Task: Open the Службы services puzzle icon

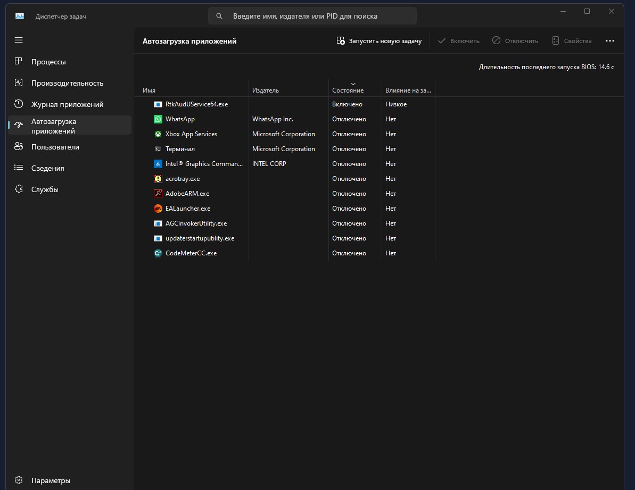Action: point(19,189)
